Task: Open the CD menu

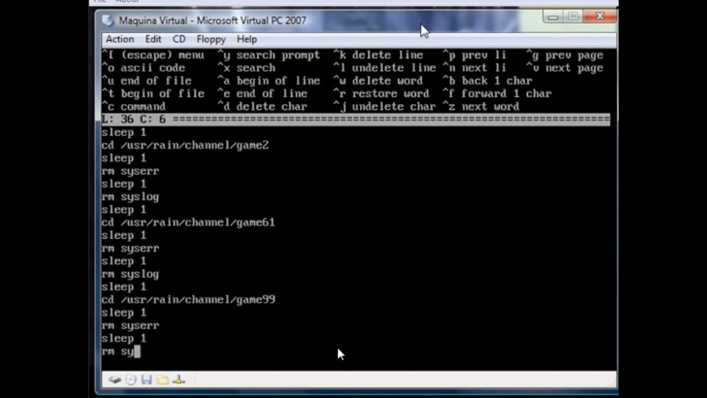Action: (179, 39)
